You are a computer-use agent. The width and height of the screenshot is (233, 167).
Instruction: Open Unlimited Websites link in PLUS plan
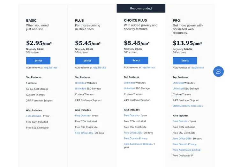click(80, 83)
